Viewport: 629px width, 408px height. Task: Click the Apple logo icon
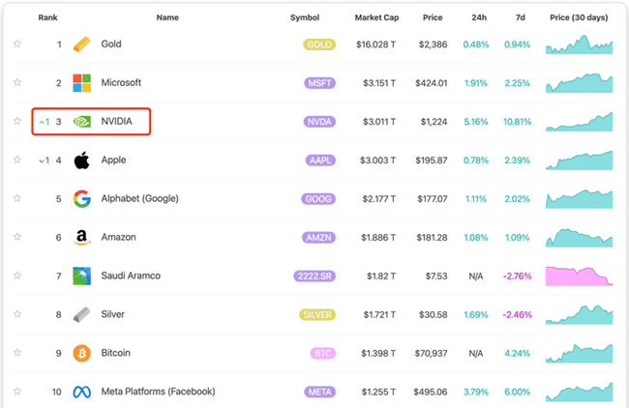(x=82, y=160)
